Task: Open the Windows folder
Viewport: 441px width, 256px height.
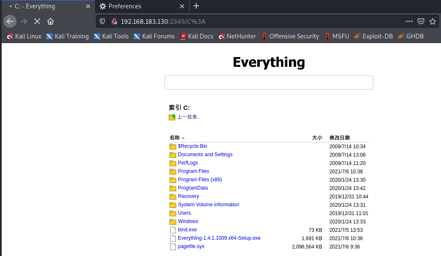Action: [x=188, y=221]
